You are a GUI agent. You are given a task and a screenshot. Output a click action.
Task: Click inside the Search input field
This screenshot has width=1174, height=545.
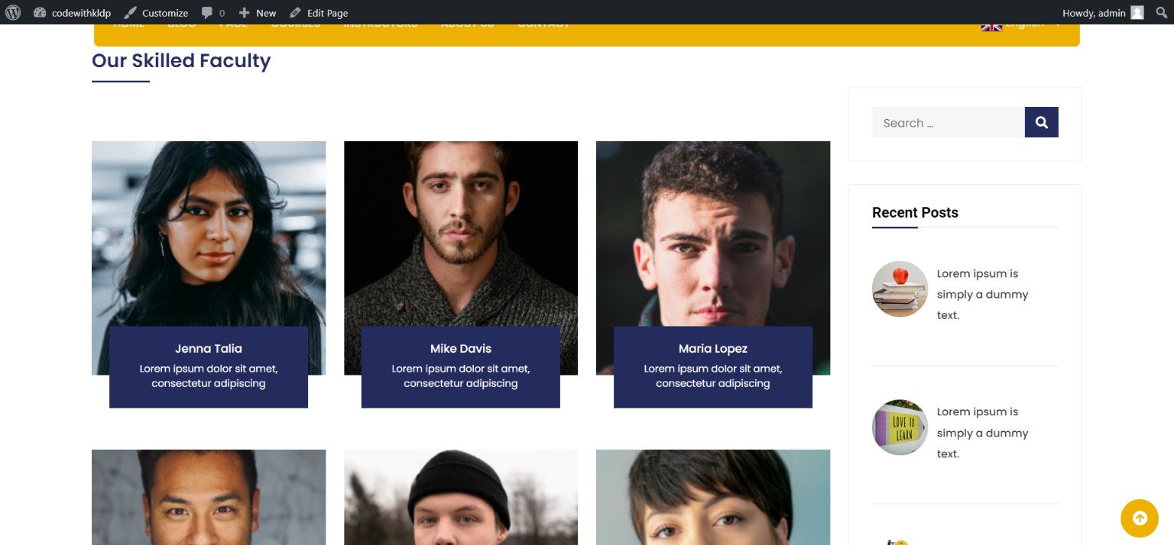point(948,122)
